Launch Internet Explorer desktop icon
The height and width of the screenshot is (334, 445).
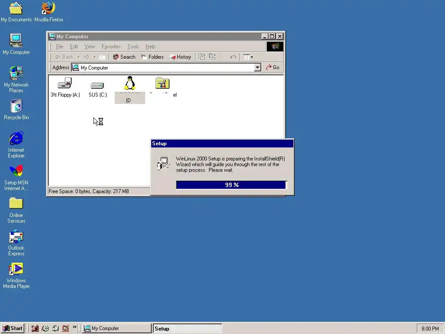pyautogui.click(x=16, y=145)
